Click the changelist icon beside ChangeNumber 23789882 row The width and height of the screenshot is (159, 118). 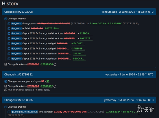(x=6, y=86)
